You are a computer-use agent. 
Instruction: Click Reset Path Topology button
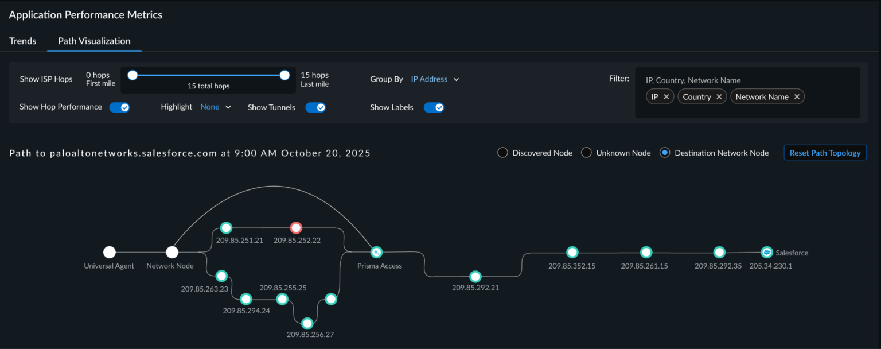[x=825, y=153]
